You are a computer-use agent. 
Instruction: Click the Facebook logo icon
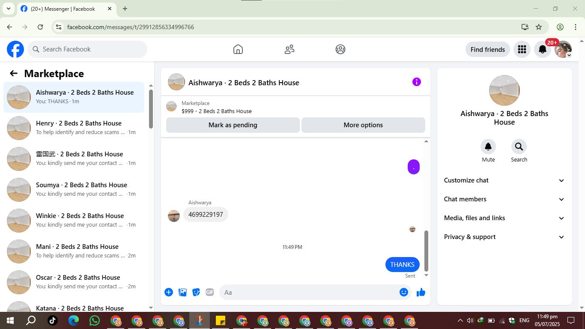point(15,49)
